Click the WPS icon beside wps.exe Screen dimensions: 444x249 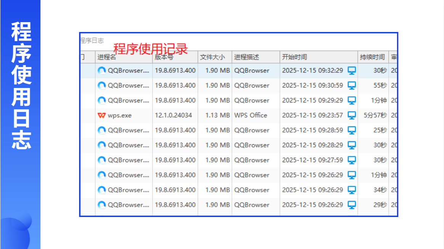click(102, 115)
